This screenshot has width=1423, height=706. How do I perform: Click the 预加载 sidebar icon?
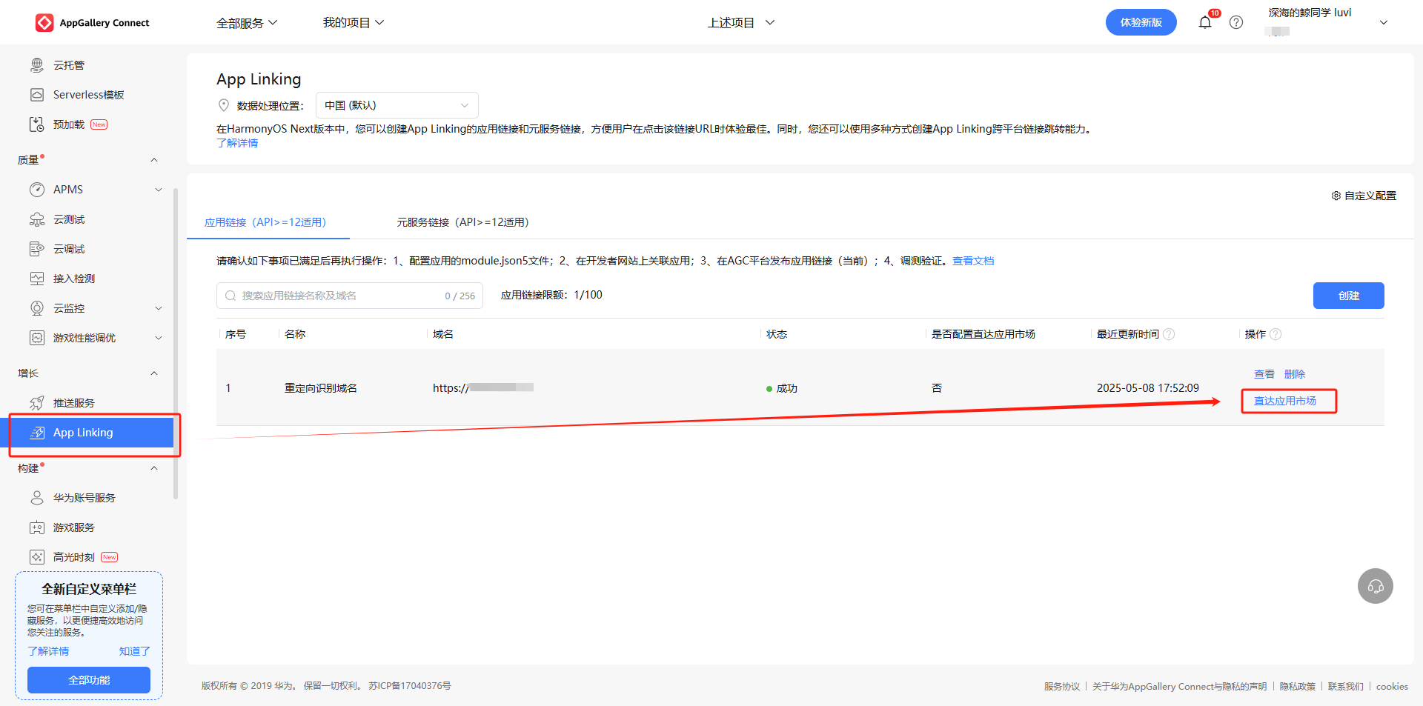[x=37, y=124]
